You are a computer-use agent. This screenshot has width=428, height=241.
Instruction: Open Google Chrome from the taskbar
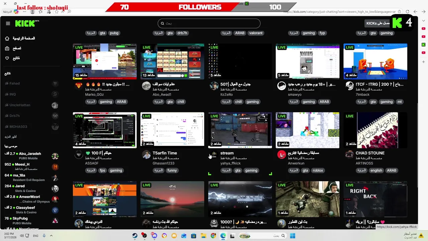(213, 236)
